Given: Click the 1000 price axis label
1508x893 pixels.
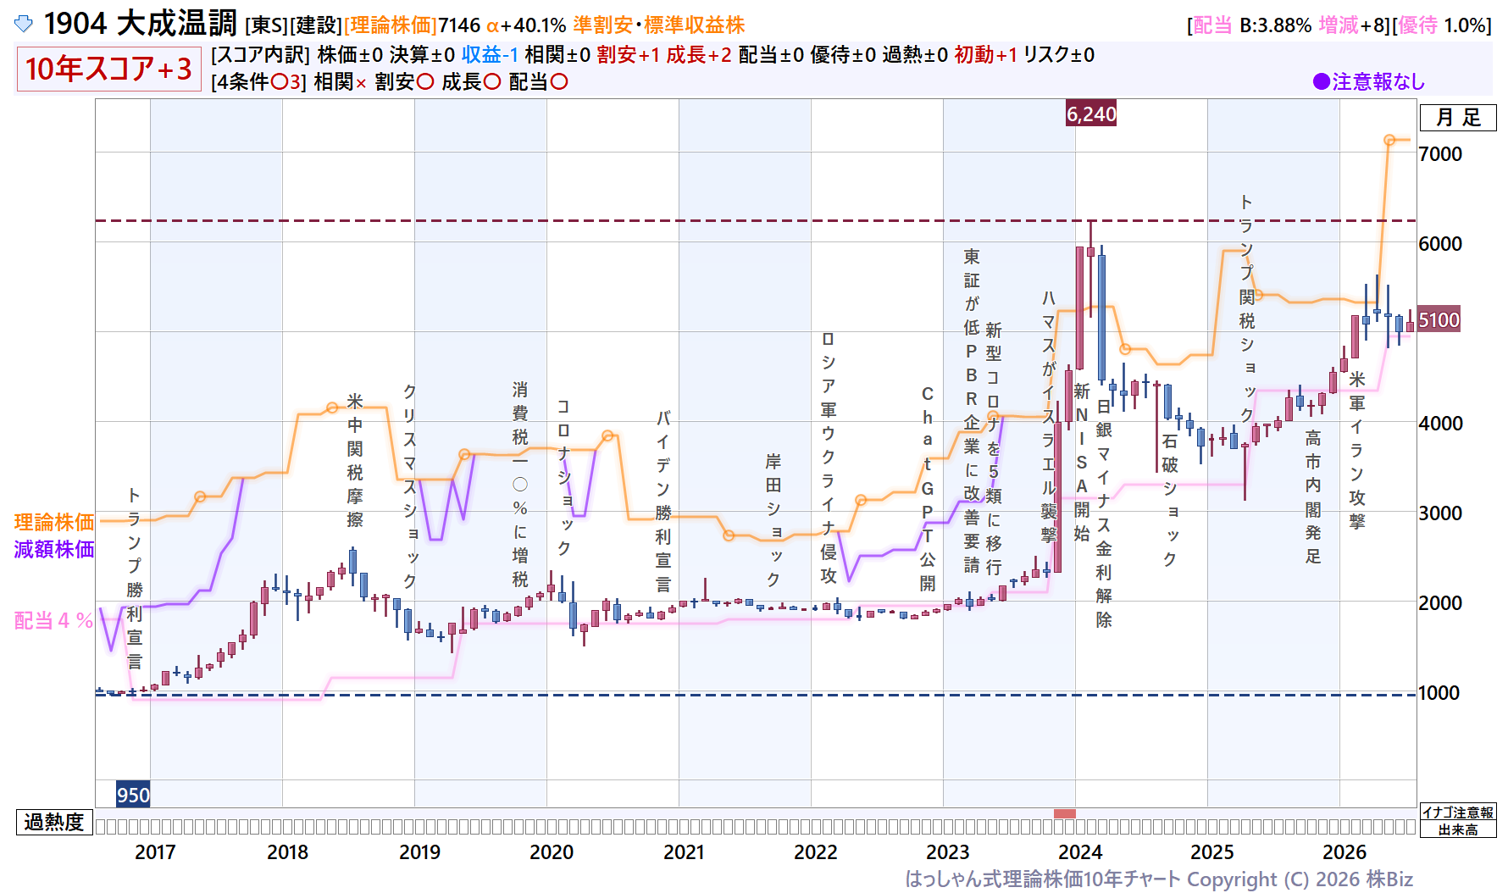Looking at the screenshot, I should [x=1439, y=693].
